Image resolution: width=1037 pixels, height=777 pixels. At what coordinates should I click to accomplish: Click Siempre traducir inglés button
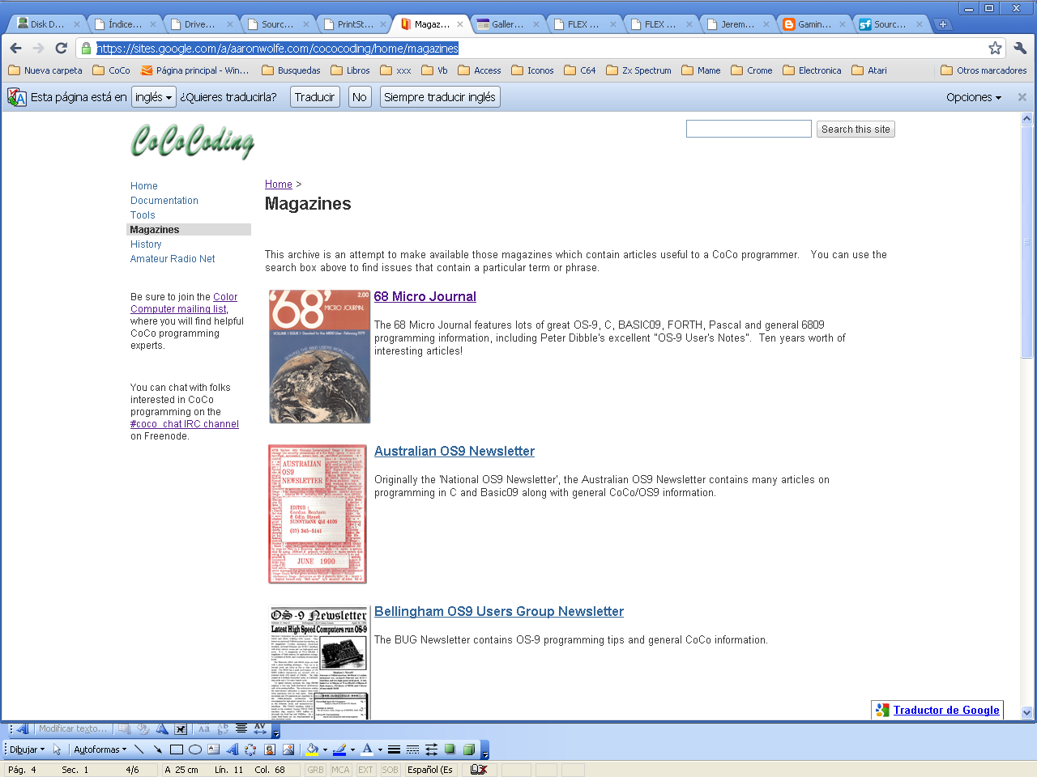(440, 97)
